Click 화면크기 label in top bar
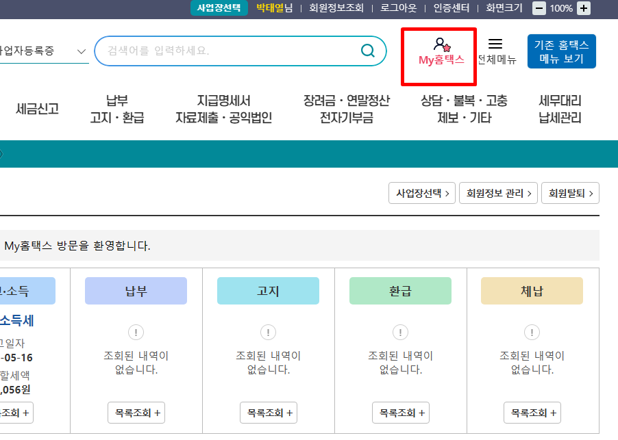This screenshot has height=440, width=618. (x=504, y=8)
